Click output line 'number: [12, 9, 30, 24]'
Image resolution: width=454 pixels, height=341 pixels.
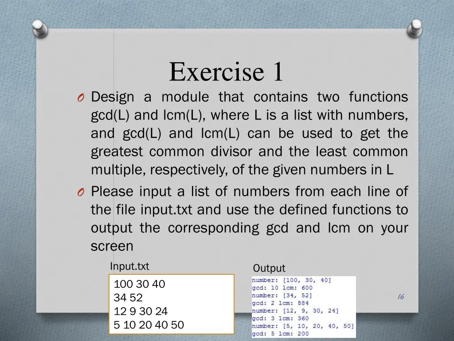pyautogui.click(x=295, y=310)
